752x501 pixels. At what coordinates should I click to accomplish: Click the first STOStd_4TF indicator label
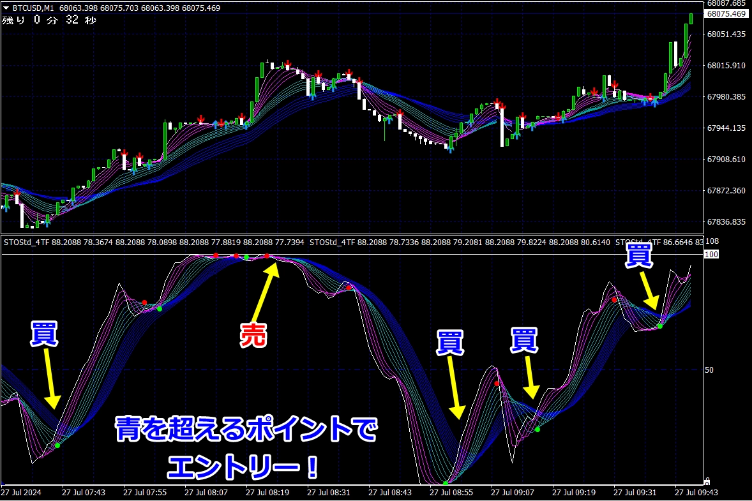(27, 242)
